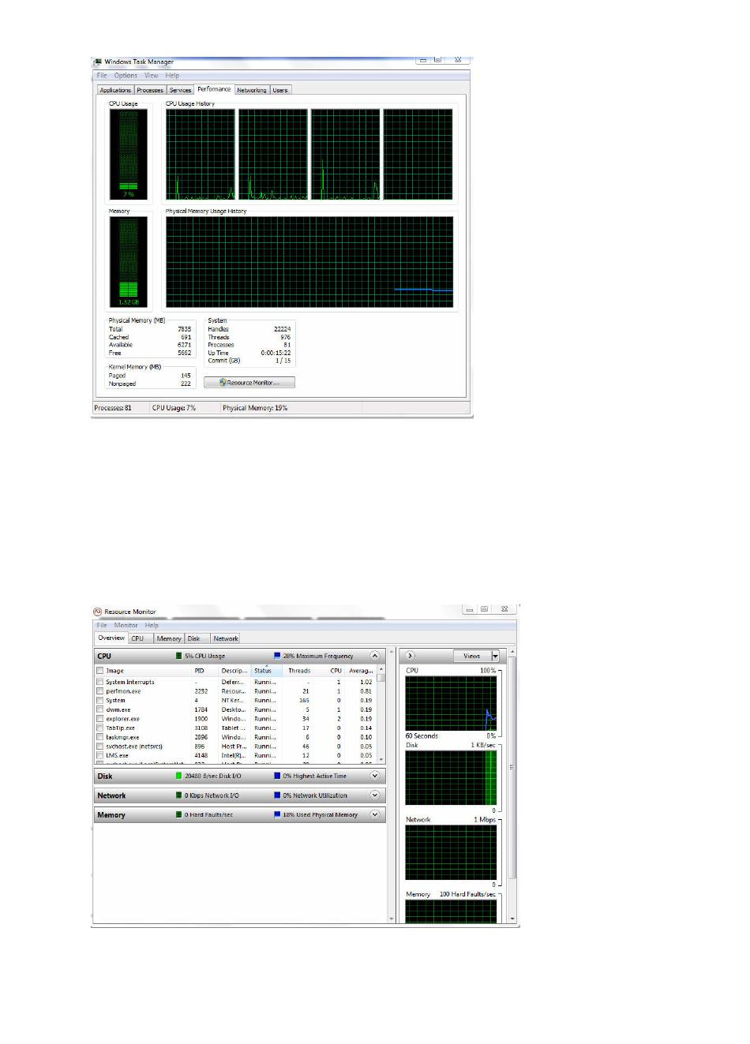This screenshot has width=750, height=1044.
Task: Tick the explorer.exe process checkbox
Action: [x=99, y=719]
